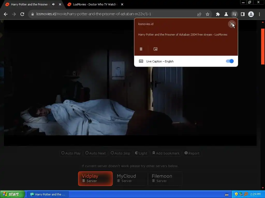The height and width of the screenshot is (198, 265).
Task: Click Harry Potter taskbar window button
Action: (x=48, y=194)
